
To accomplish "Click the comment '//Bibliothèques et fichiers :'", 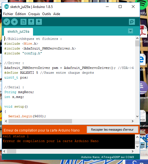I will [33, 39].
